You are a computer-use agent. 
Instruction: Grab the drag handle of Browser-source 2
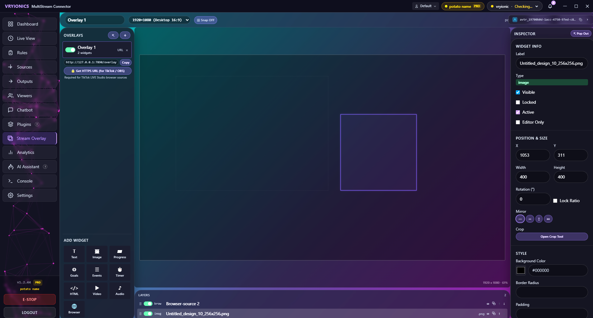pos(140,304)
